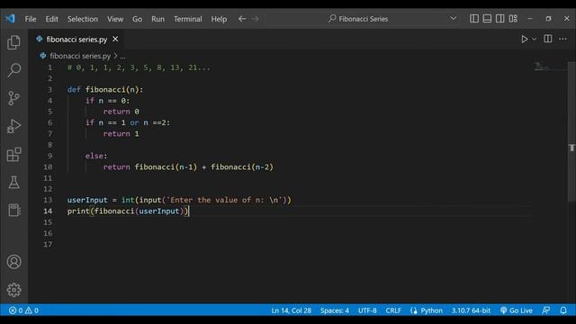Select the 3.10.7 64-bit interpreter
576x324 pixels.
pyautogui.click(x=471, y=310)
